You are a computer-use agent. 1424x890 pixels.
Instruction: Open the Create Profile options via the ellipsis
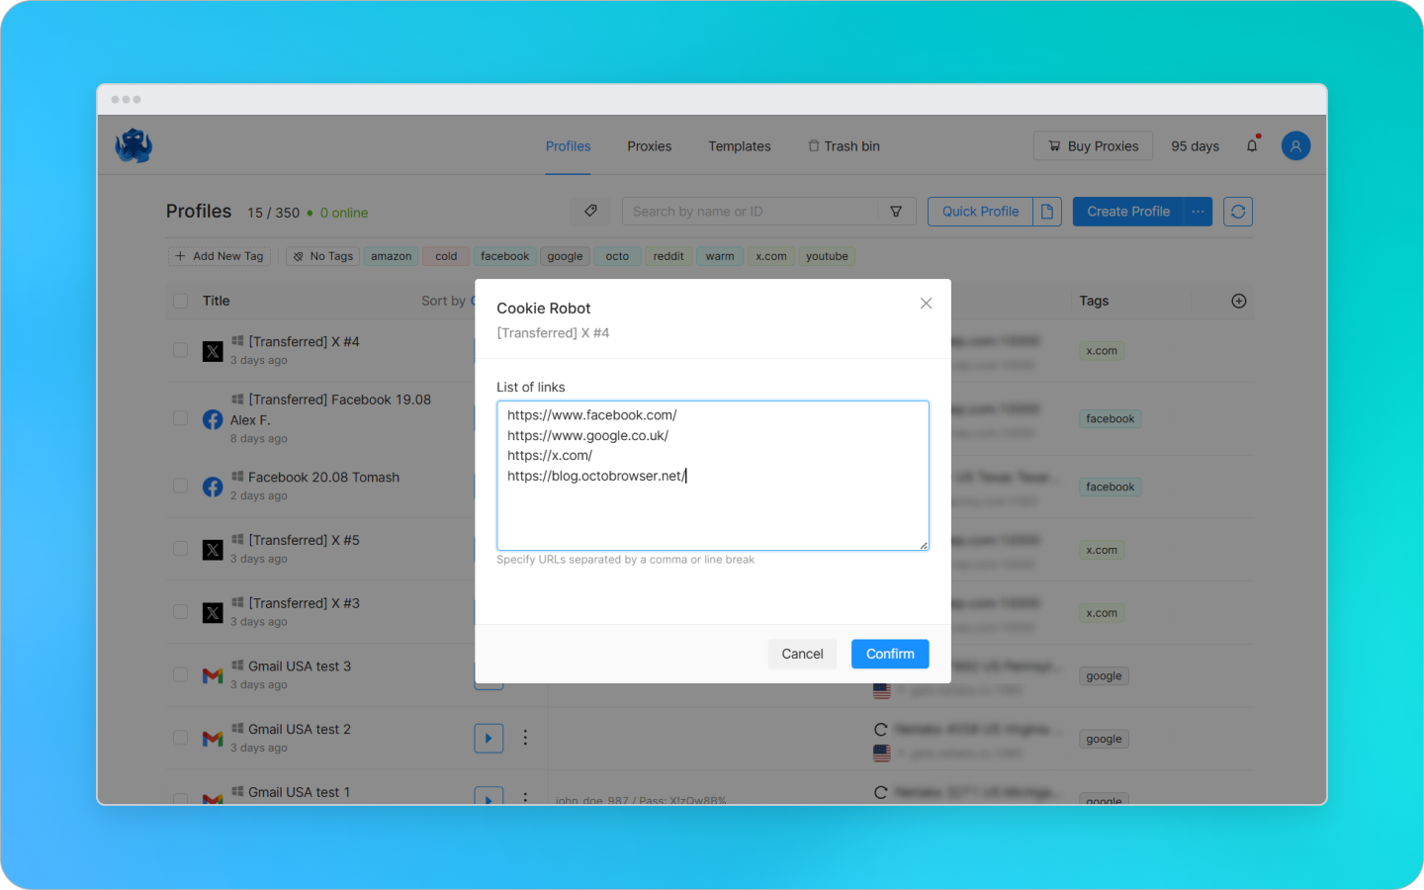point(1198,211)
